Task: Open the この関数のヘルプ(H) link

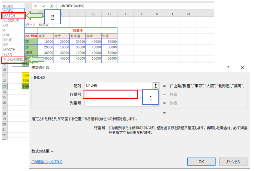Action: tap(47, 162)
